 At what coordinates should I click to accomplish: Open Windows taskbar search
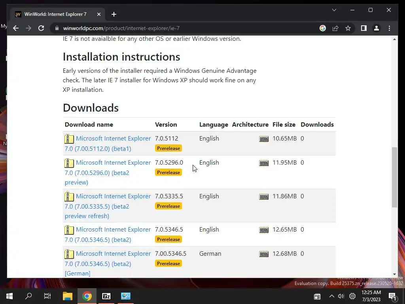point(28,296)
